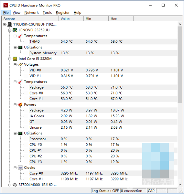Click the LENOVO 23252UU motherboard icon
This screenshot has height=194, width=184.
tap(15, 30)
